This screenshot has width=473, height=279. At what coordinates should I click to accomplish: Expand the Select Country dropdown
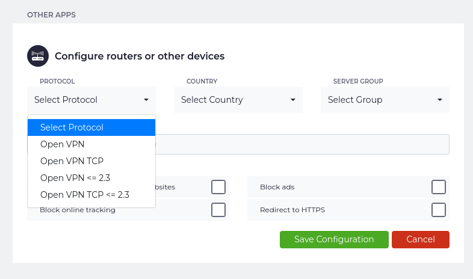[x=238, y=100]
